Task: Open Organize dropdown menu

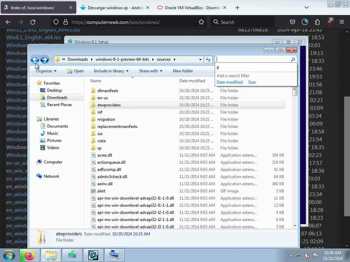Action: coord(46,71)
